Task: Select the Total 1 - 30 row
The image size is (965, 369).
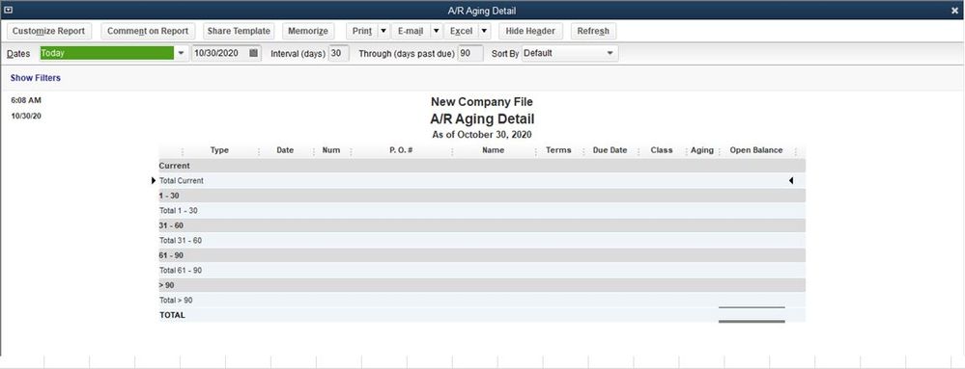Action: pyautogui.click(x=482, y=211)
